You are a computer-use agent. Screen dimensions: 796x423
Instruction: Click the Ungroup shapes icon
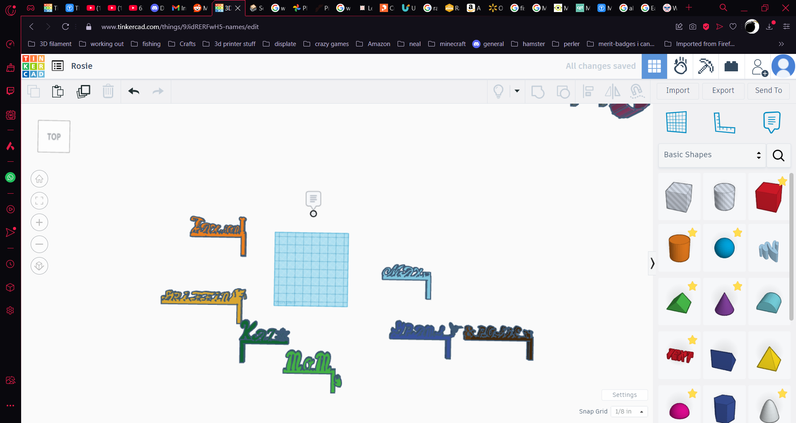point(563,91)
